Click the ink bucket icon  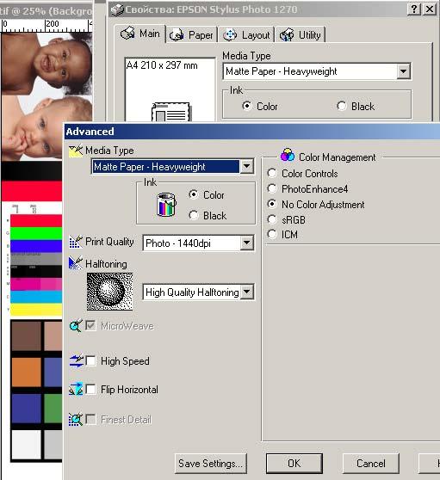[166, 205]
